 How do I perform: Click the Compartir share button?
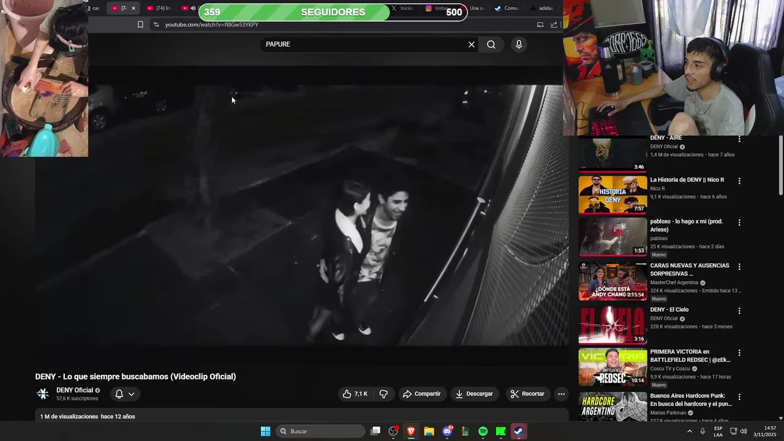pyautogui.click(x=421, y=394)
